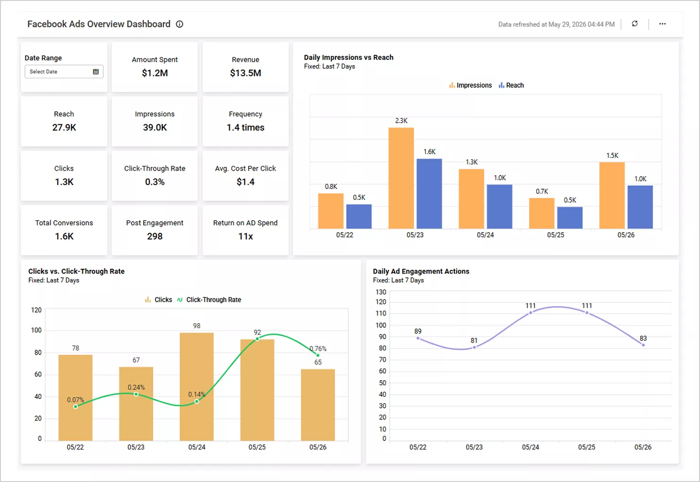This screenshot has height=482, width=700.
Task: Select the Return on AD Spend card
Action: (x=245, y=230)
